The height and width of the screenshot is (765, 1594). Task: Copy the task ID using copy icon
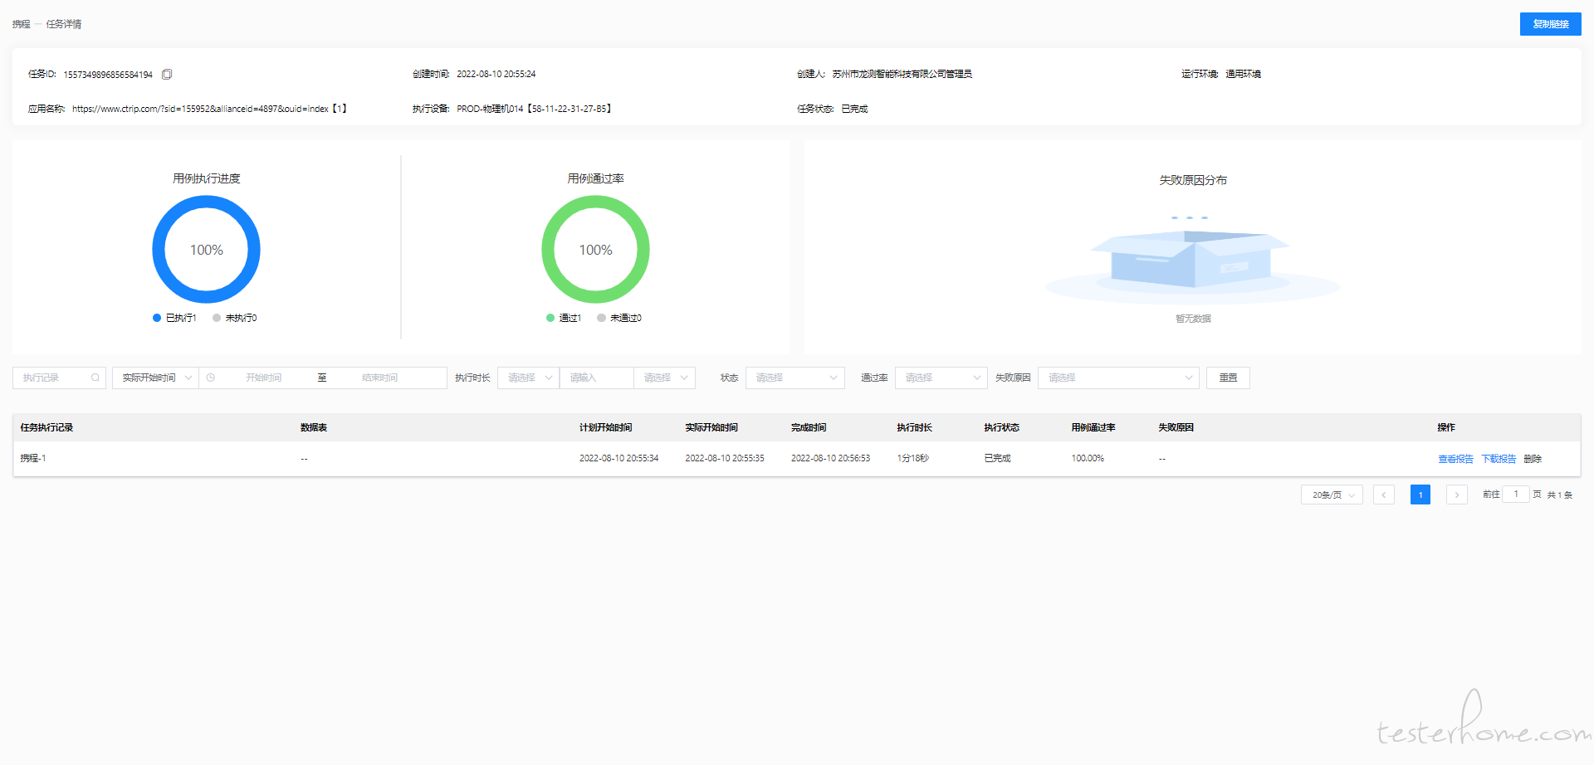coord(167,75)
